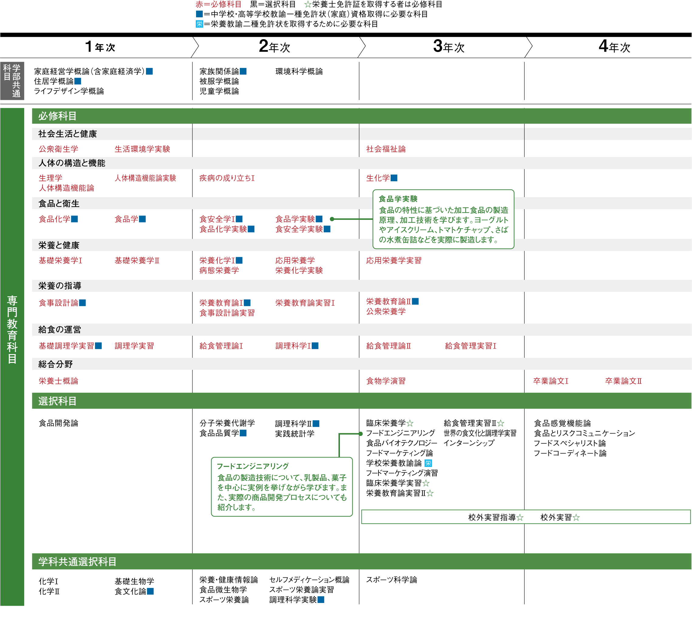Screen dimensions: 692x623
Task: Click the 栄養と健康 category heading
Action: click(59, 245)
